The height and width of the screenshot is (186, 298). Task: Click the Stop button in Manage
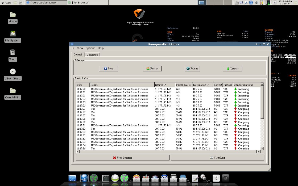click(108, 69)
